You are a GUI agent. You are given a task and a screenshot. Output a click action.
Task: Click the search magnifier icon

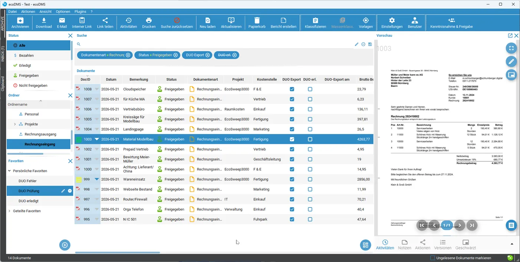(x=79, y=44)
